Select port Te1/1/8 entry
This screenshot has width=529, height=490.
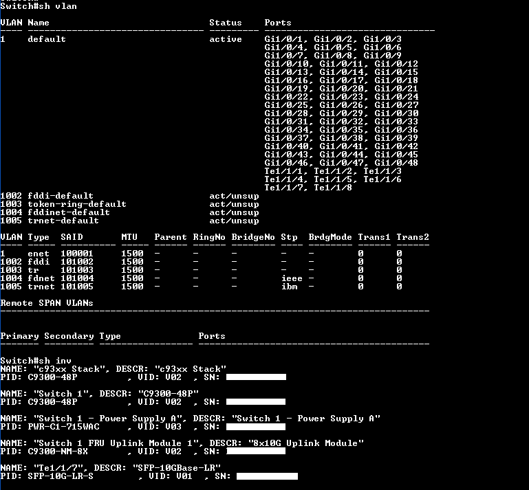333,188
